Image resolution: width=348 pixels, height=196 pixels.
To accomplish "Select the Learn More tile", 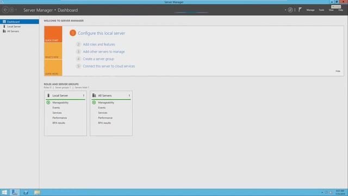I will [x=53, y=68].
